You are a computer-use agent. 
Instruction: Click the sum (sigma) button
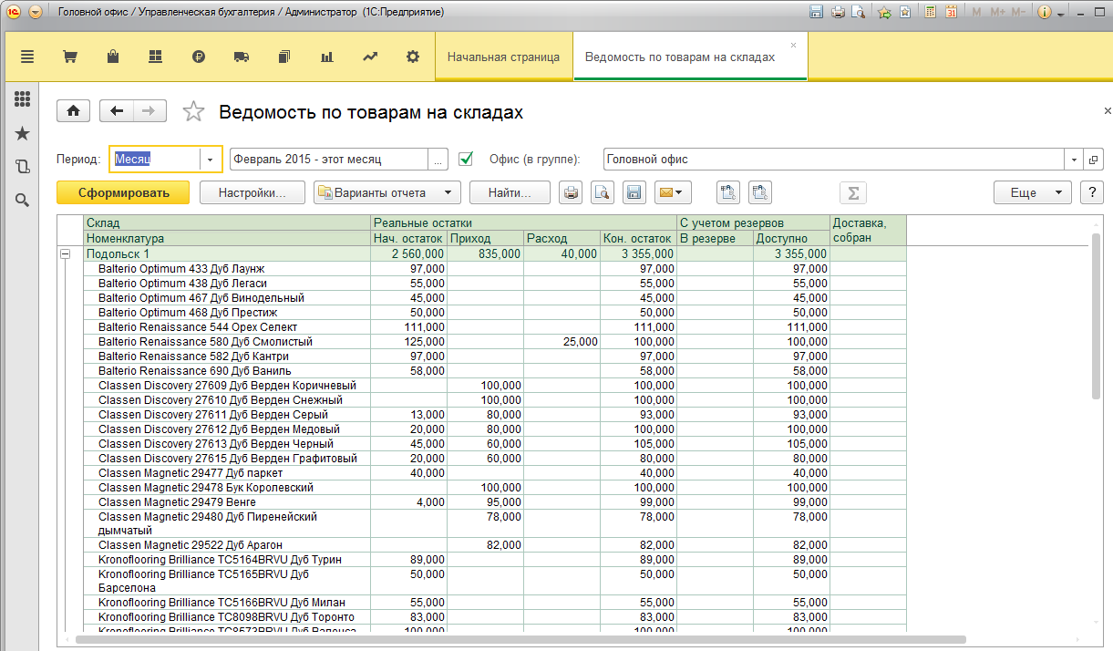[x=853, y=192]
